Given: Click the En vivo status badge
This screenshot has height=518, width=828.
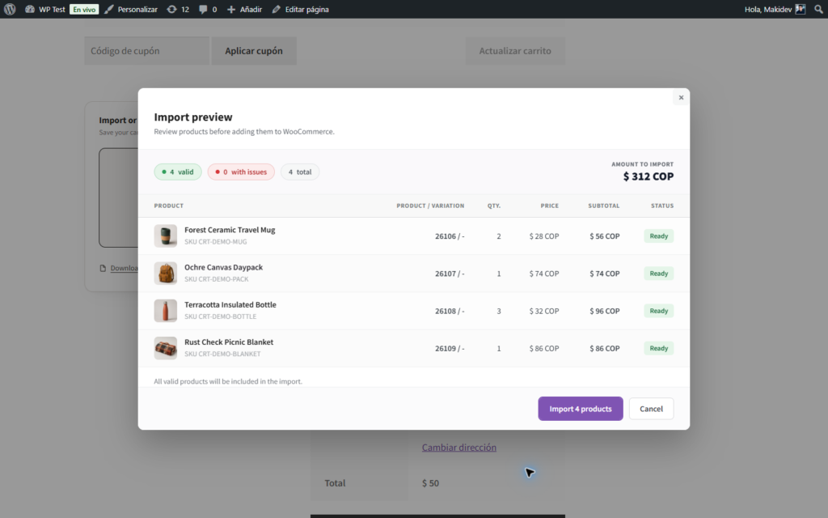Looking at the screenshot, I should click(x=84, y=9).
